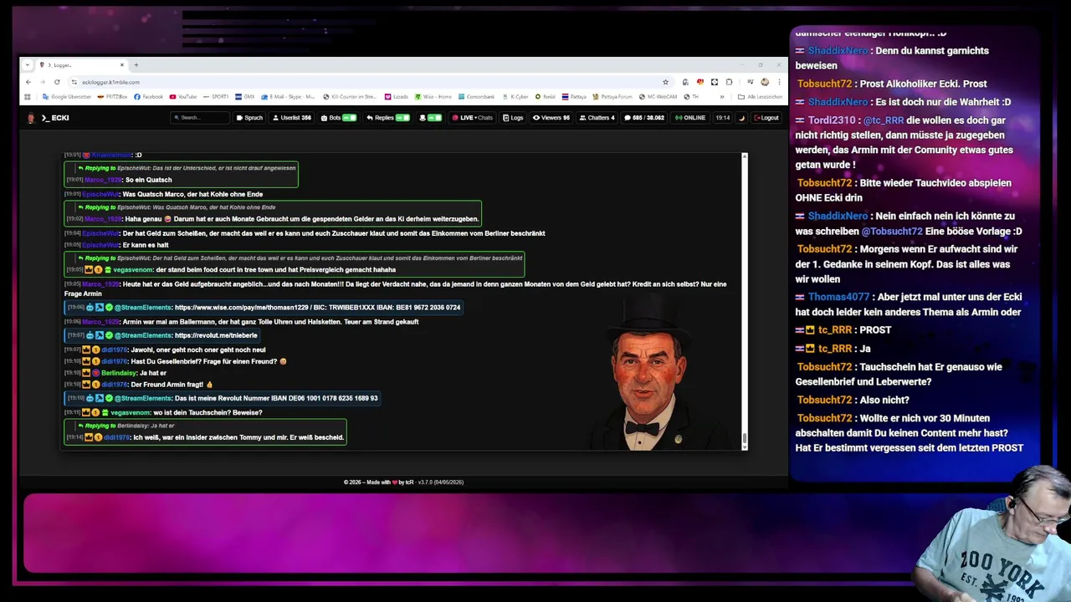Open the browser profile avatar icon
The width and height of the screenshot is (1071, 602).
tap(765, 82)
